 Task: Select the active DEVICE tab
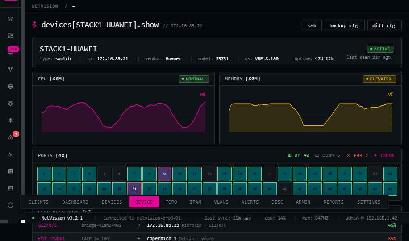point(144,202)
